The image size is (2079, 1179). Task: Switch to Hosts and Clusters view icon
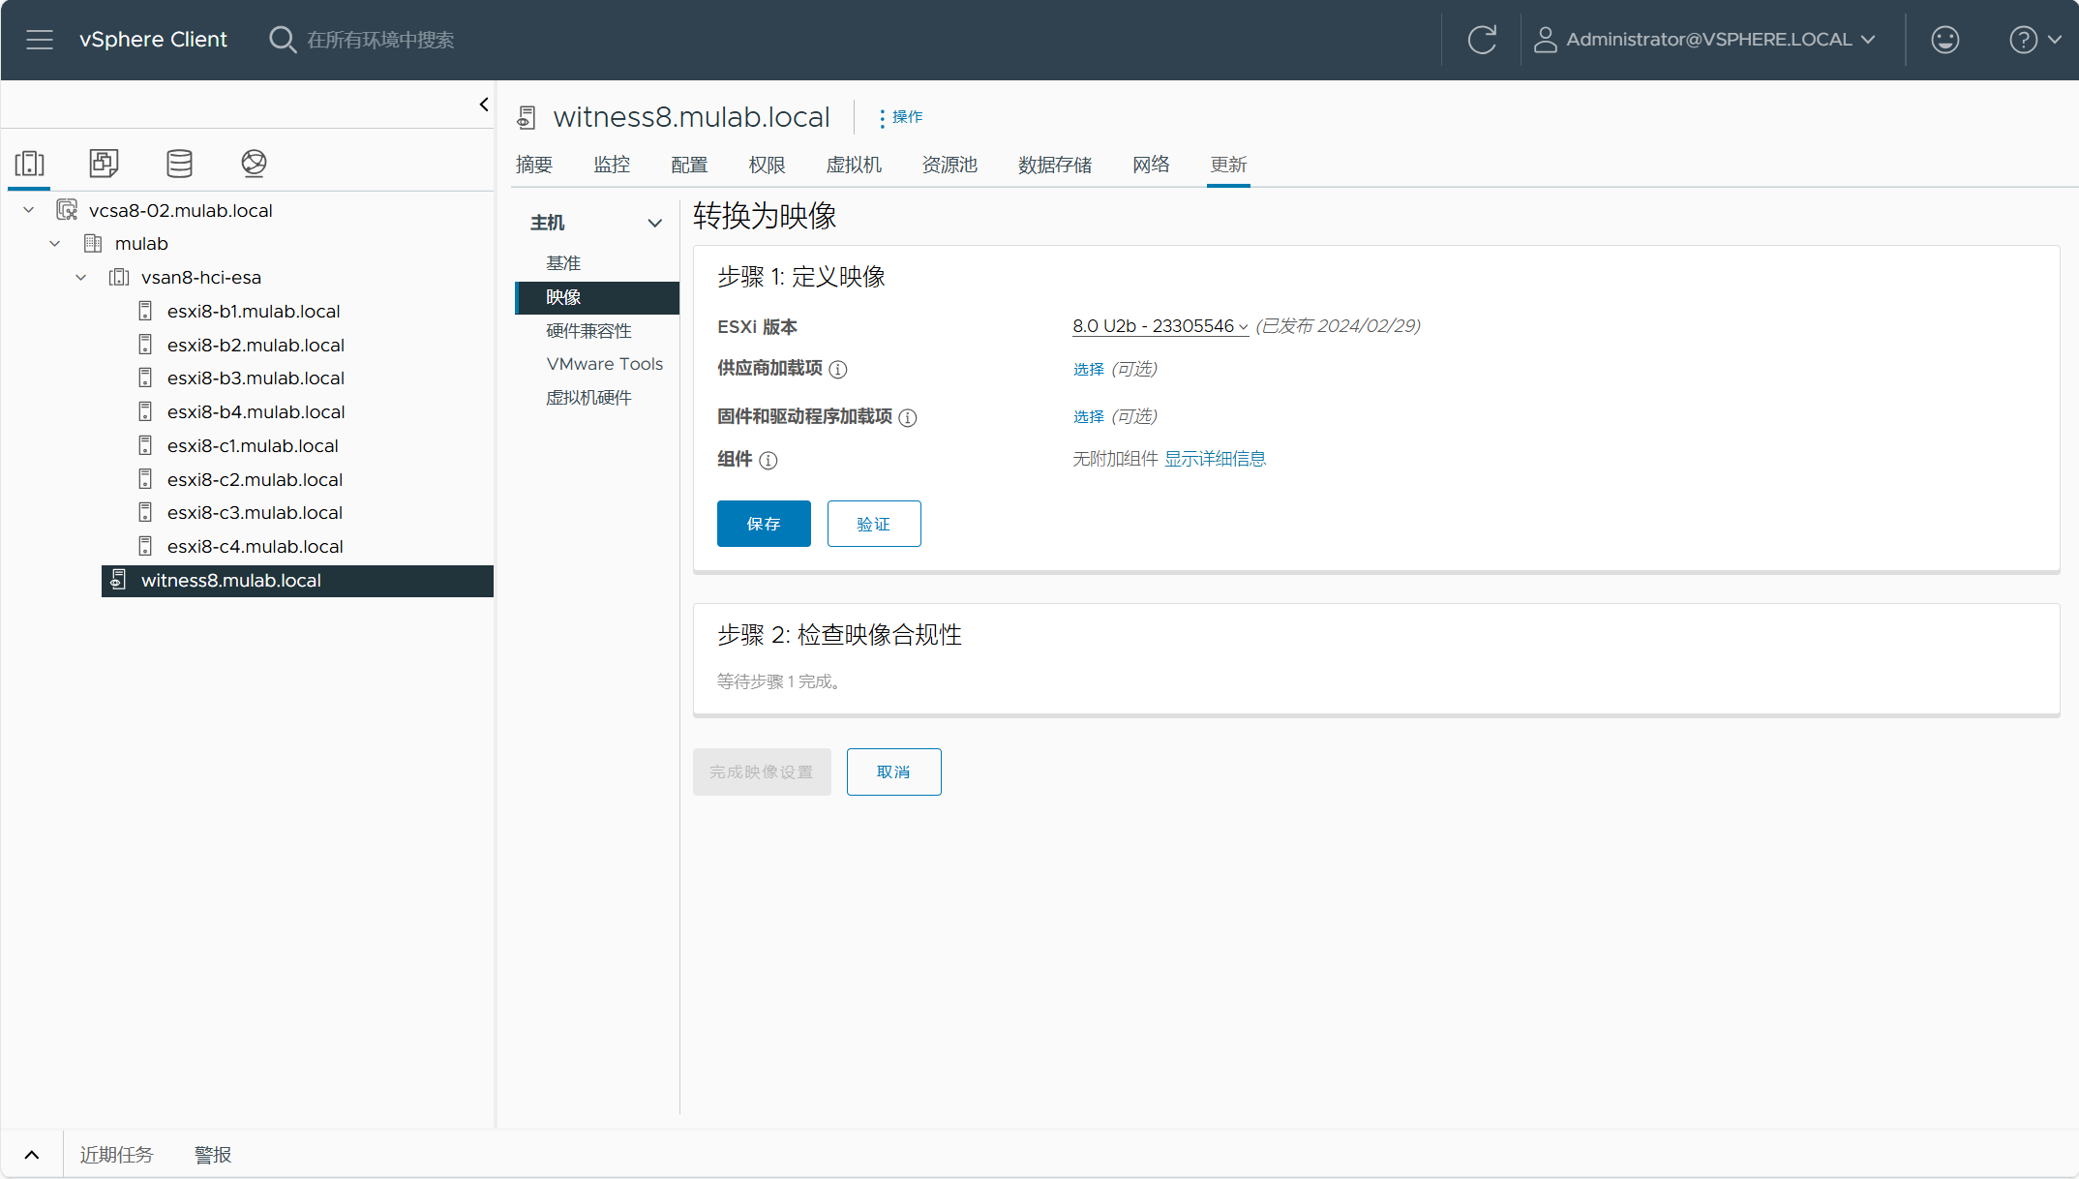point(30,164)
